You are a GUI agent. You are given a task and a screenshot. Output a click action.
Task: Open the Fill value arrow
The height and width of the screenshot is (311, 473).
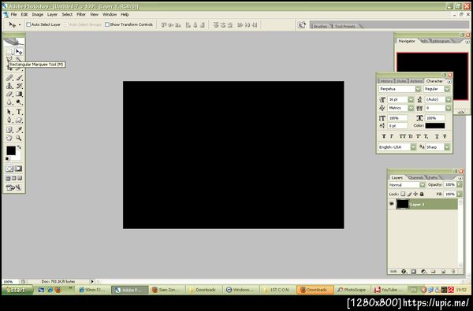pos(460,194)
